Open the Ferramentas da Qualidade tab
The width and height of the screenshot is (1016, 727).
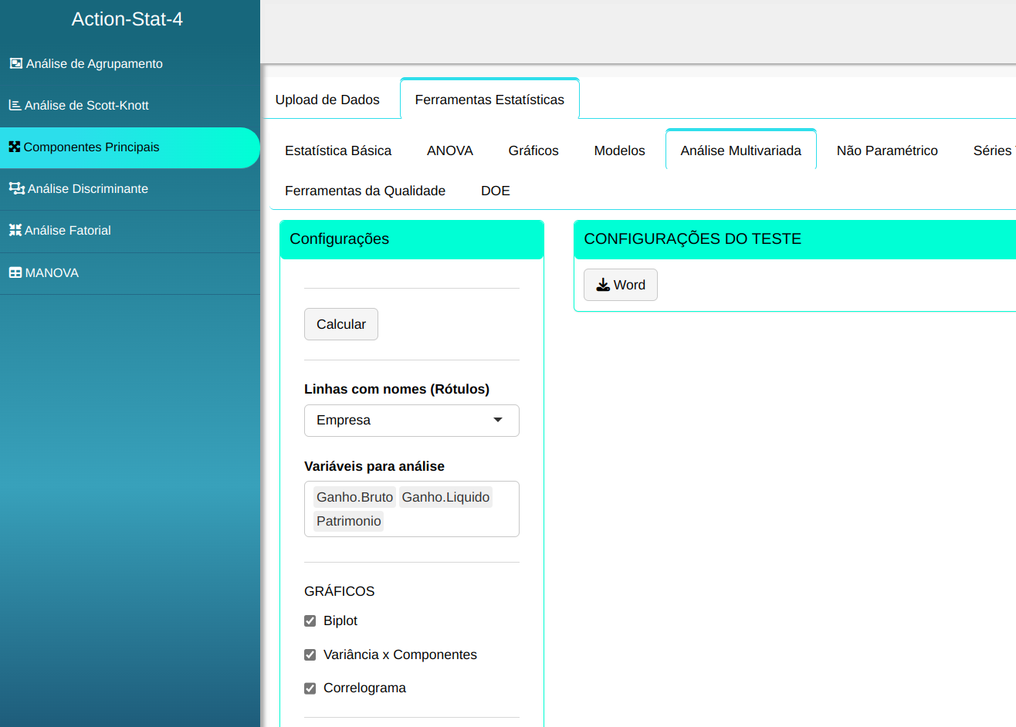coord(364,191)
